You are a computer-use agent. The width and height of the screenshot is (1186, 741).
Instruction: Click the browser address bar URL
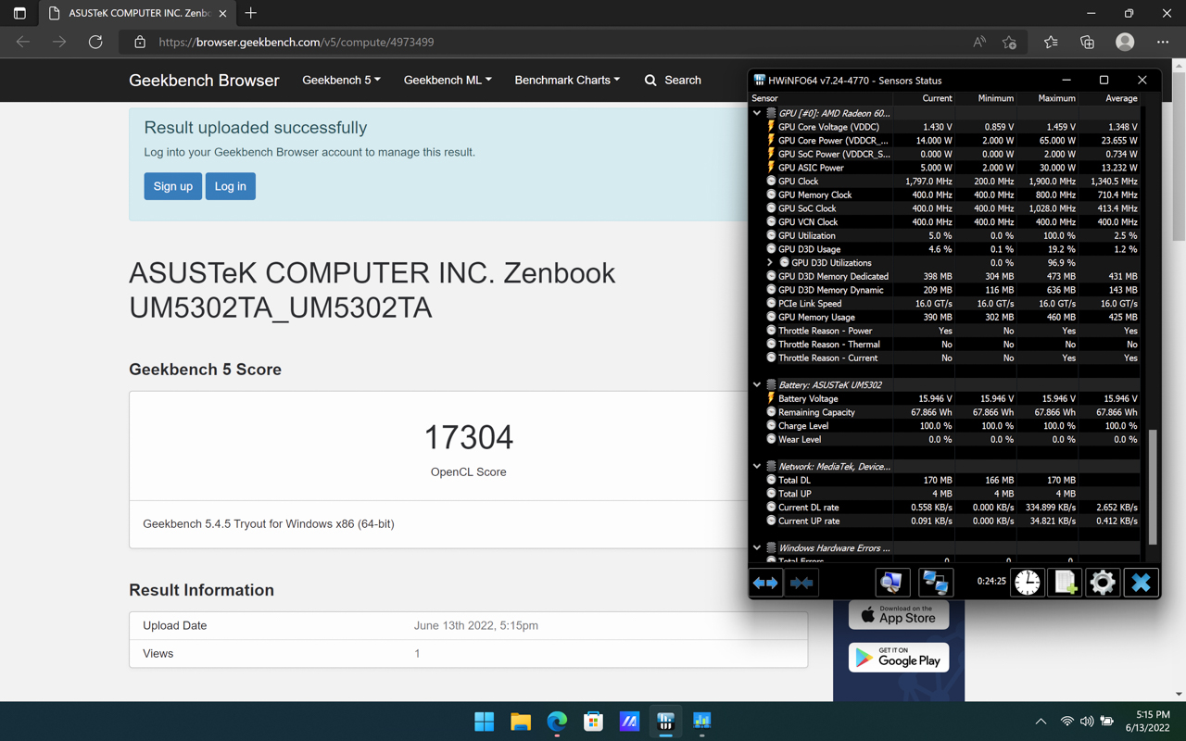tap(296, 42)
